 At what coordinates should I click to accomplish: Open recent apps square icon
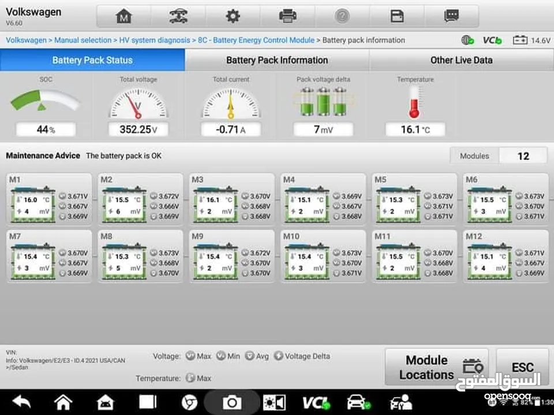(148, 402)
